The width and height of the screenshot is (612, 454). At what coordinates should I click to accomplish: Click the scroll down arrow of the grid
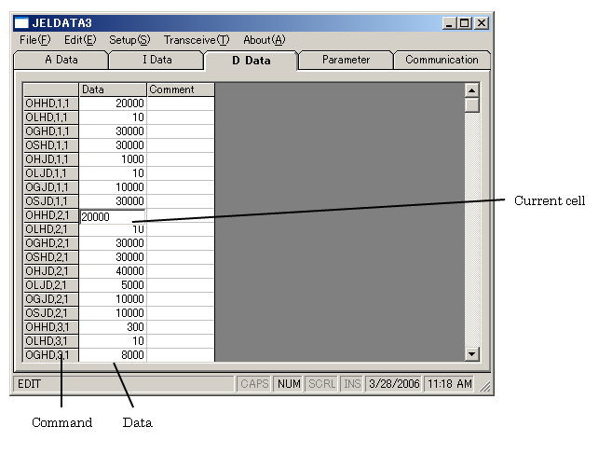(x=471, y=353)
